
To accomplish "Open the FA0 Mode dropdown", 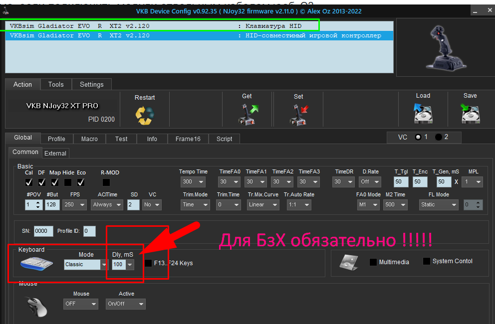I will click(368, 205).
